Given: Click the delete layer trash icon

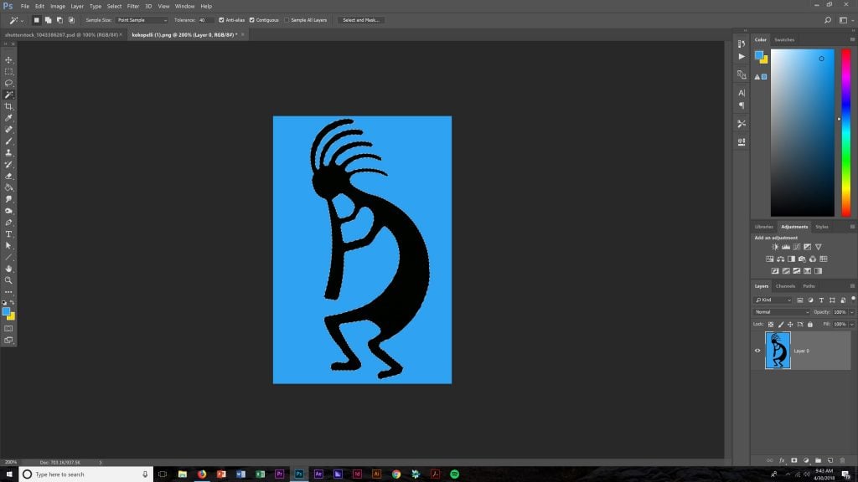Looking at the screenshot, I should tap(841, 459).
